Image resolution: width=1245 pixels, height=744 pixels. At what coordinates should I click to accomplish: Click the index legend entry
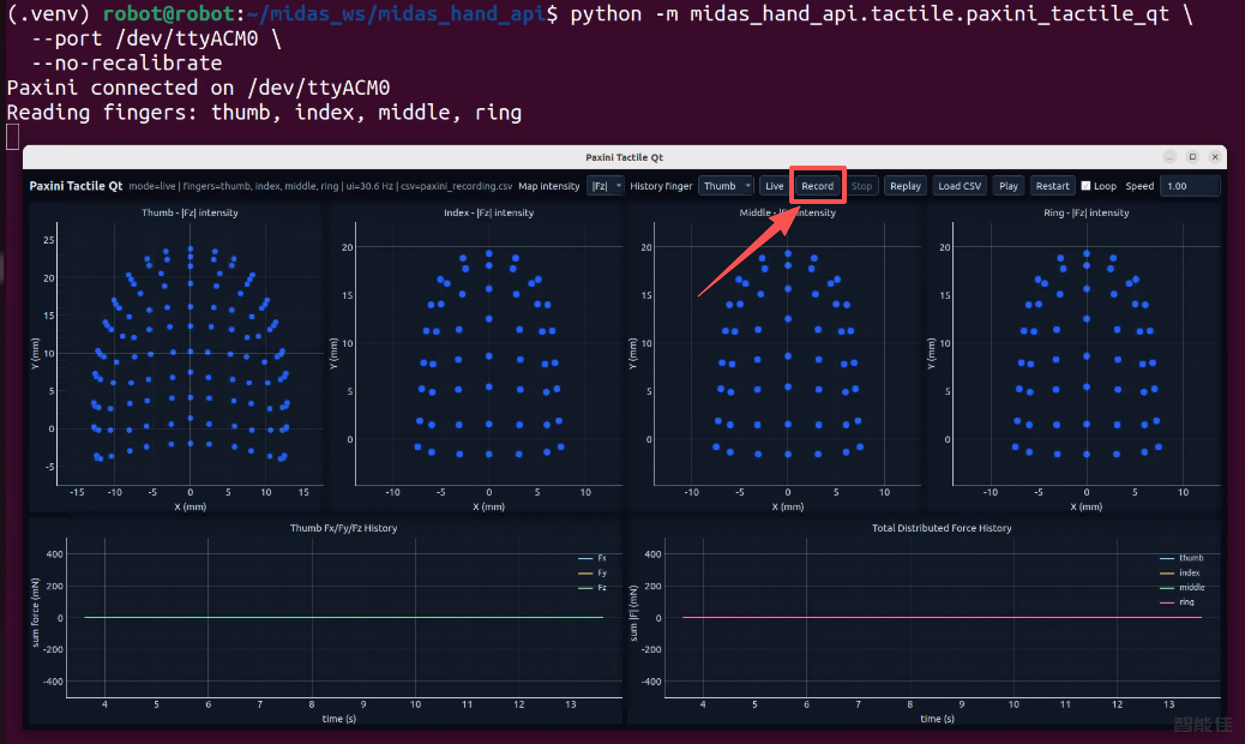pos(1180,573)
